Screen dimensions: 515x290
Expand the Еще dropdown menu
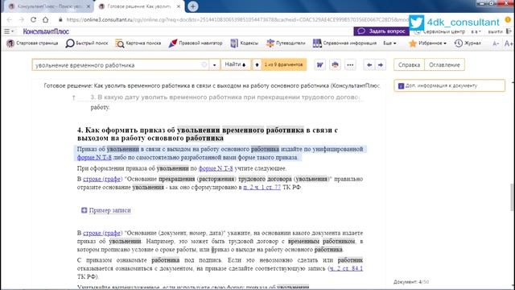389,43
